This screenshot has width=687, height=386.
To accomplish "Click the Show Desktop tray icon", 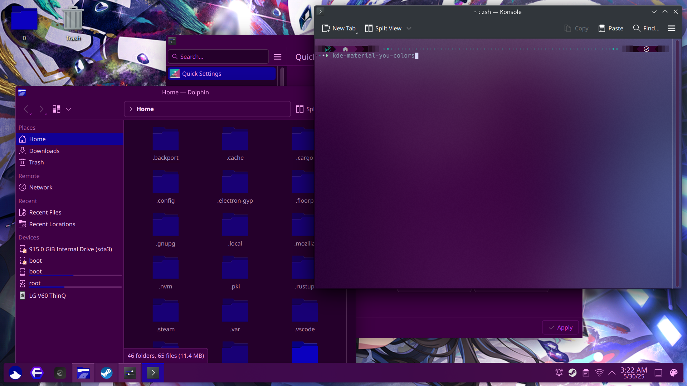I will [658, 373].
